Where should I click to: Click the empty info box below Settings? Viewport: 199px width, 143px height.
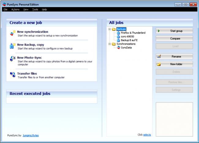(x=175, y=119)
